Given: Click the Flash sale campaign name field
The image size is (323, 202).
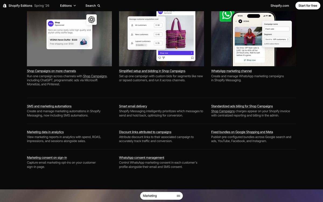Looking at the screenshot, I should tap(277, 29).
